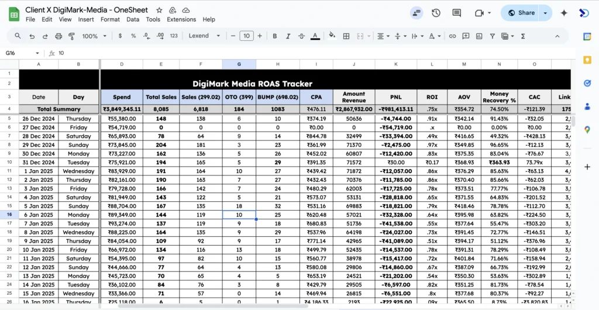Open the text color picker

click(315, 36)
